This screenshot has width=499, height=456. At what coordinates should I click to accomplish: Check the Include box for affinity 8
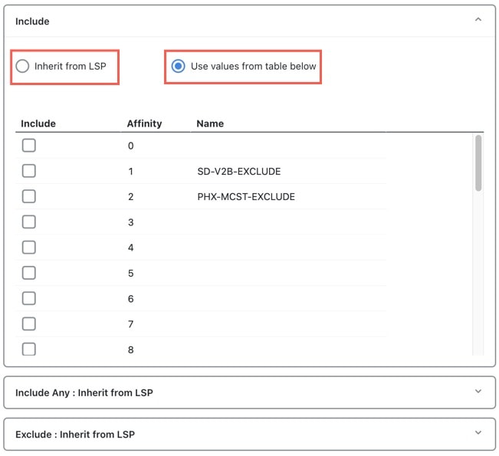29,349
